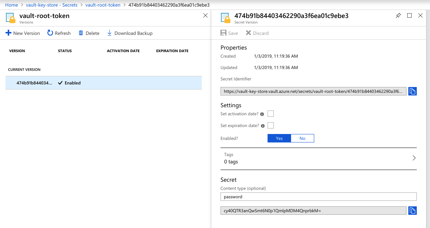Check the Set activation date checkbox
The height and width of the screenshot is (228, 430).
click(270, 114)
